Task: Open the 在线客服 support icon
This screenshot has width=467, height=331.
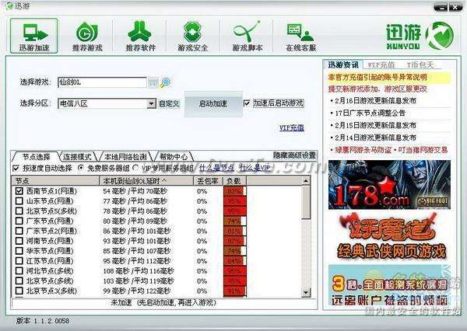Action: coord(300,36)
